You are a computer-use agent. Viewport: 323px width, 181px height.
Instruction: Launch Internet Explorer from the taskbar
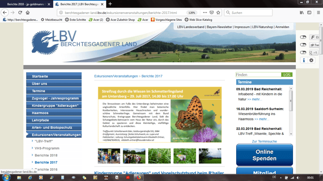[30, 177]
